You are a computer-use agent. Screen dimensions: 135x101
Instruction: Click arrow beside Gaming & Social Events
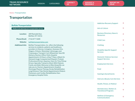pyautogui.click(x=123, y=74)
